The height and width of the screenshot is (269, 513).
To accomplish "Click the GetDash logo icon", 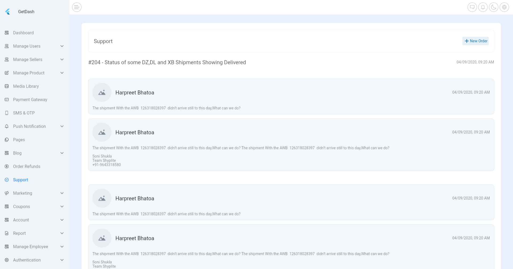I will coord(8,12).
